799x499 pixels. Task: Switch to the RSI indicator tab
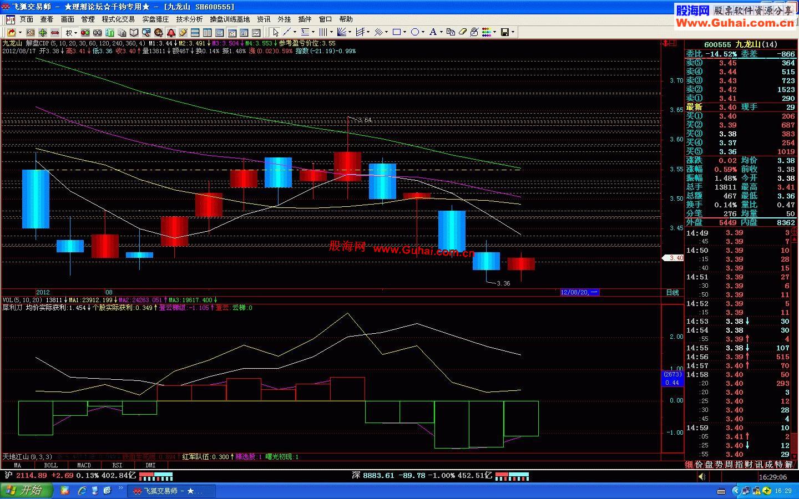click(x=117, y=465)
